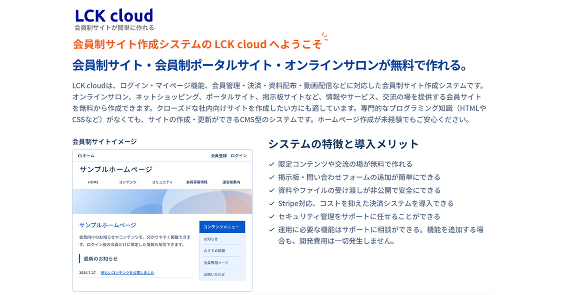Click the tagline 会員制サイトが簡単に作れる

pyautogui.click(x=114, y=28)
